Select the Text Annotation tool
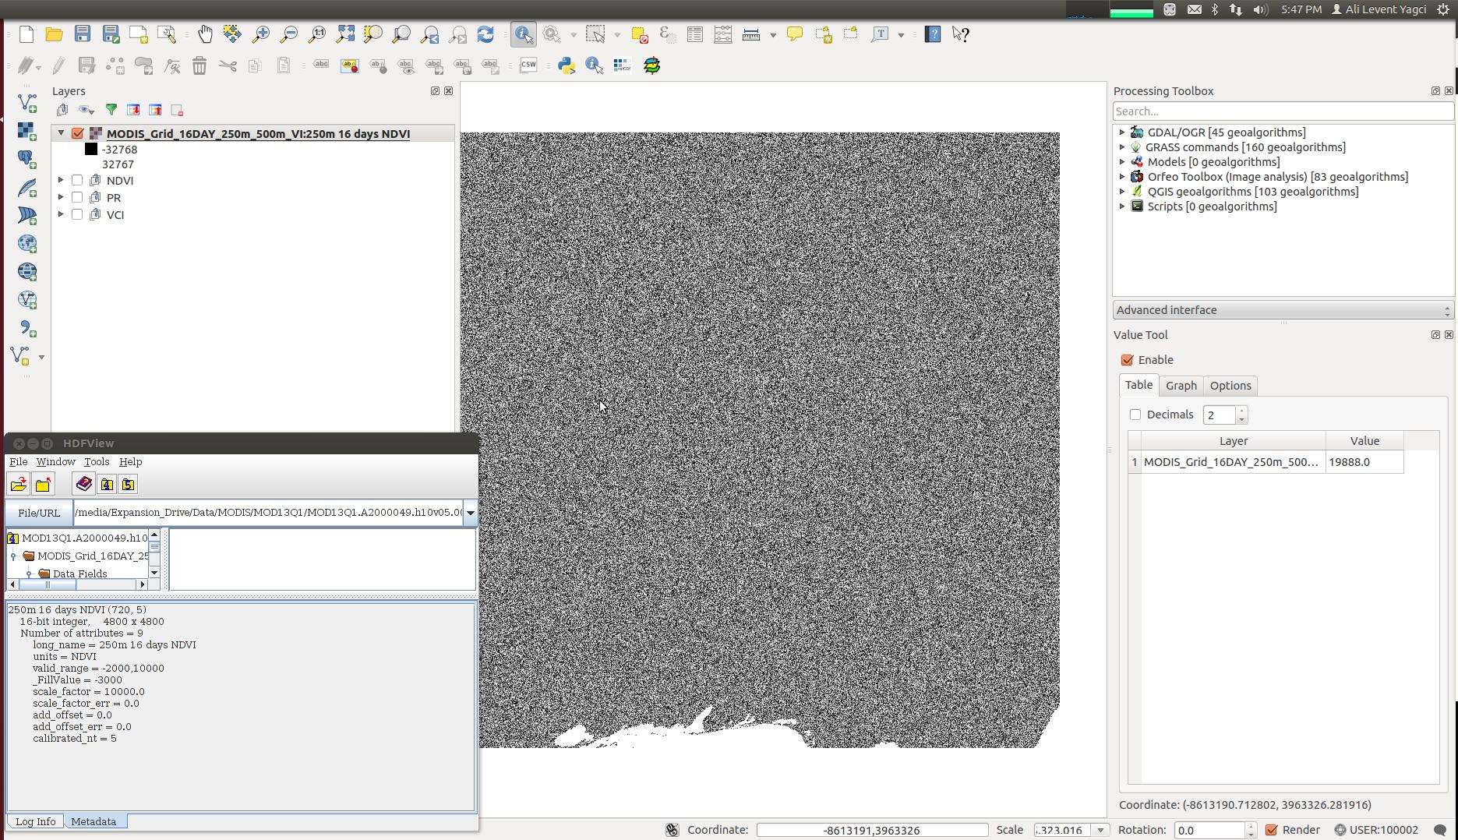Screen dimensions: 1458x840 click(x=880, y=34)
